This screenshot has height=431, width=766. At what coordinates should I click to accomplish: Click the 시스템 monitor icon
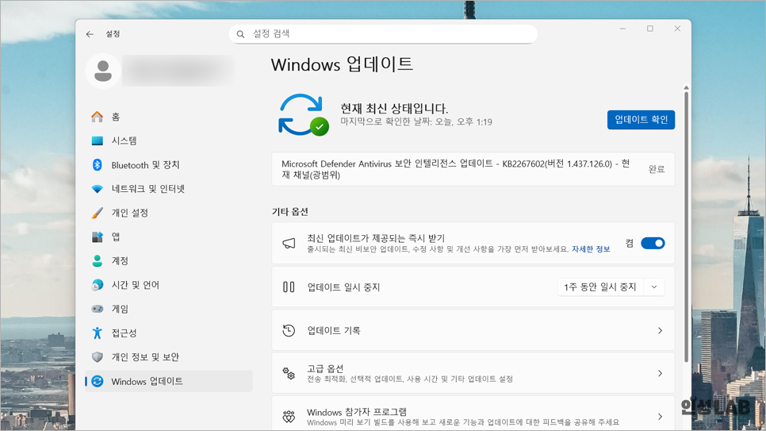(98, 141)
